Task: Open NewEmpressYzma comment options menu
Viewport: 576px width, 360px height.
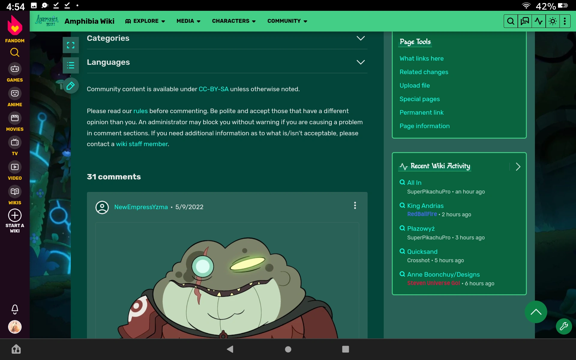Action: (355, 205)
